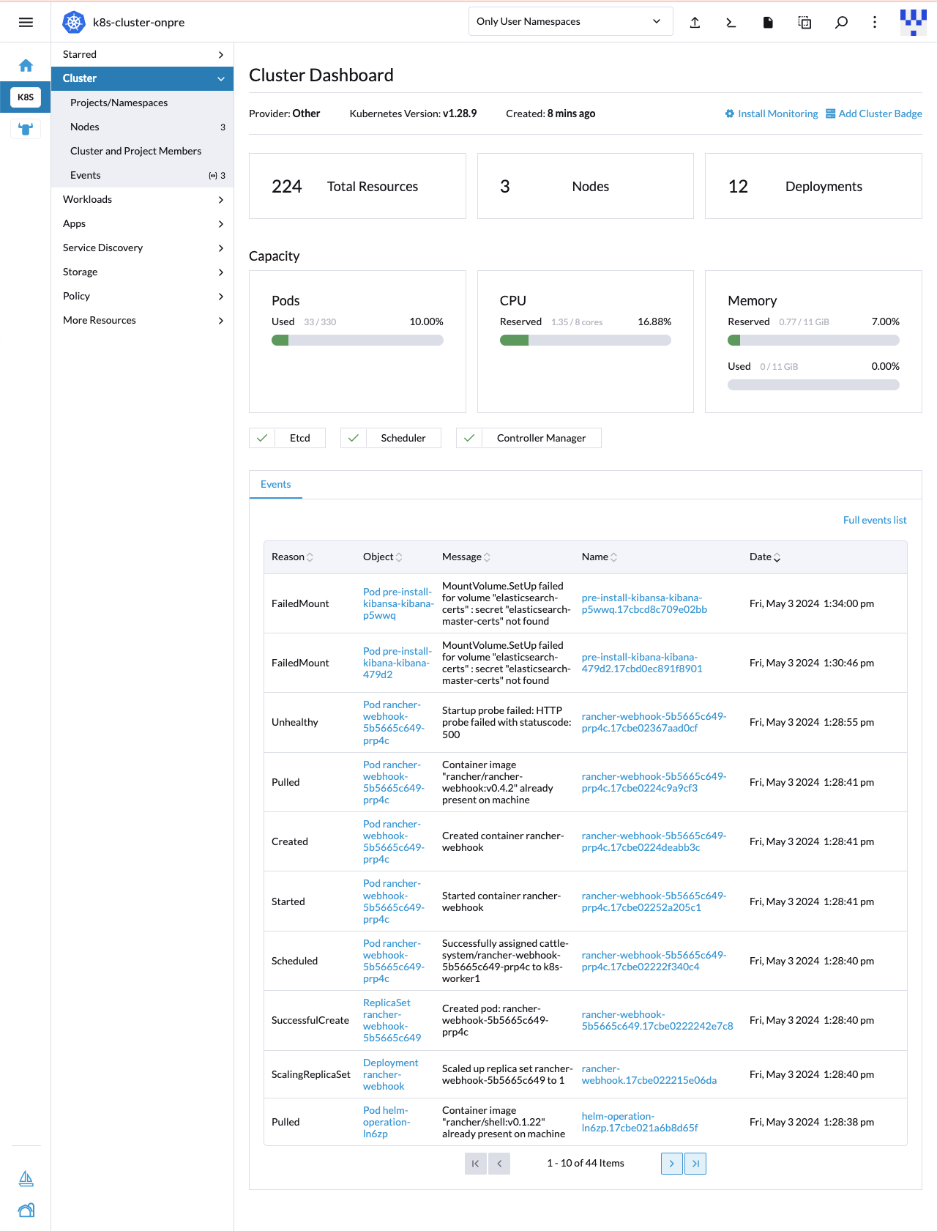Click the Memory used progress bar

(813, 384)
